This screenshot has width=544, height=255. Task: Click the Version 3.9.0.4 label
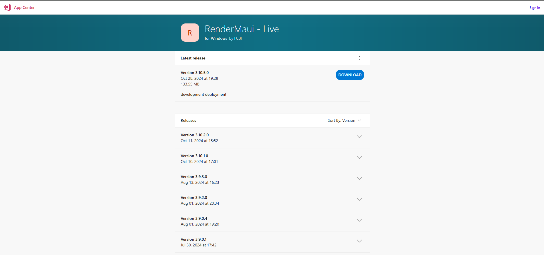click(x=194, y=218)
